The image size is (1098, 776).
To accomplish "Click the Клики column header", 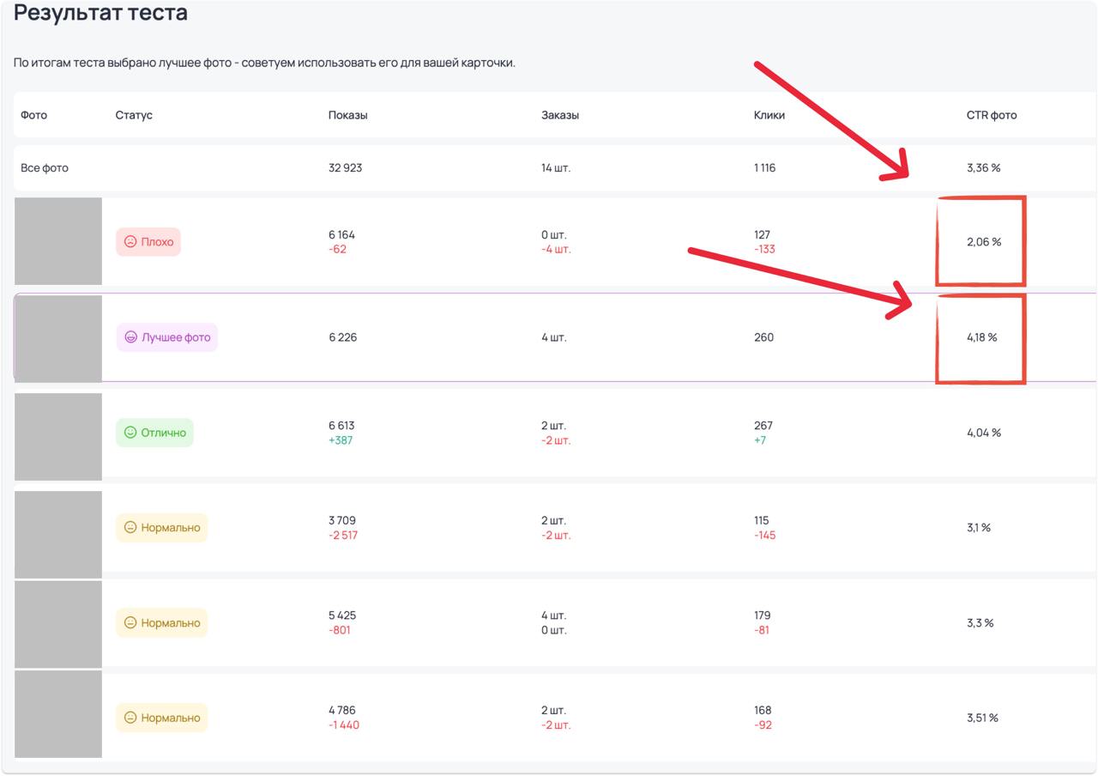I will pyautogui.click(x=769, y=115).
